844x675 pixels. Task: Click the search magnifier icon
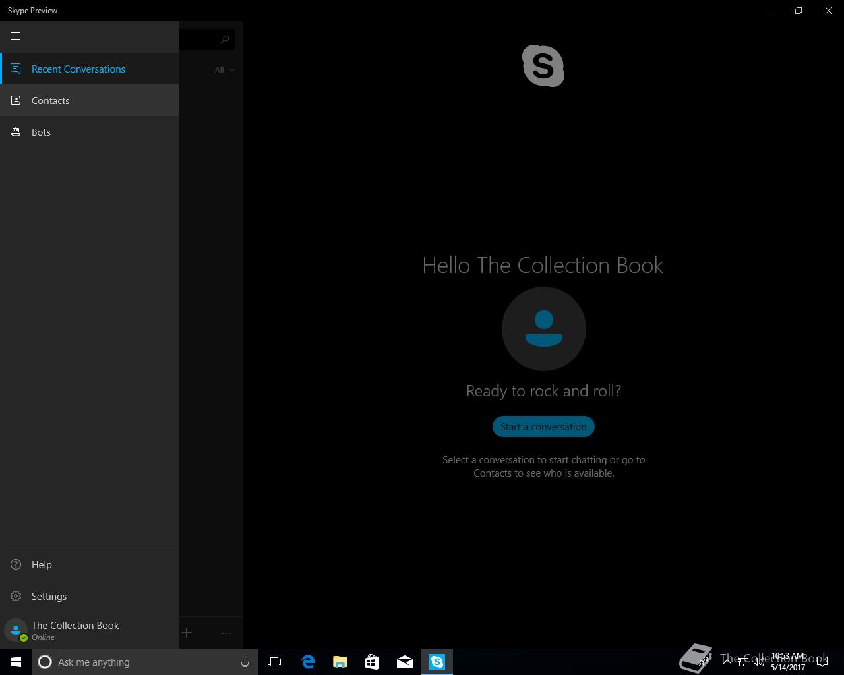pos(225,40)
